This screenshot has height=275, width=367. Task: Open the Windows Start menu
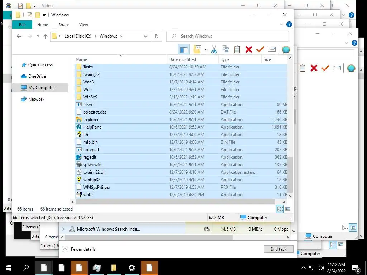pyautogui.click(x=9, y=268)
